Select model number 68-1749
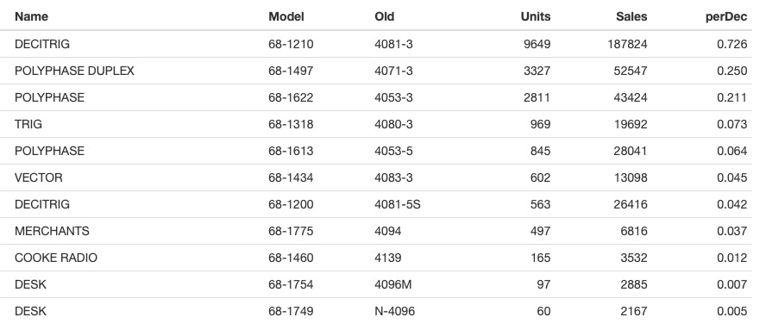Viewport: 766px width, 336px height. coord(291,311)
